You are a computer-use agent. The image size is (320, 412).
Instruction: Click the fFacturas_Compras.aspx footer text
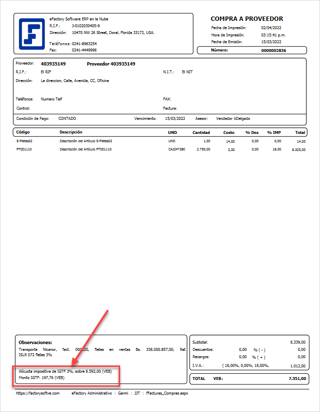pos(167,394)
